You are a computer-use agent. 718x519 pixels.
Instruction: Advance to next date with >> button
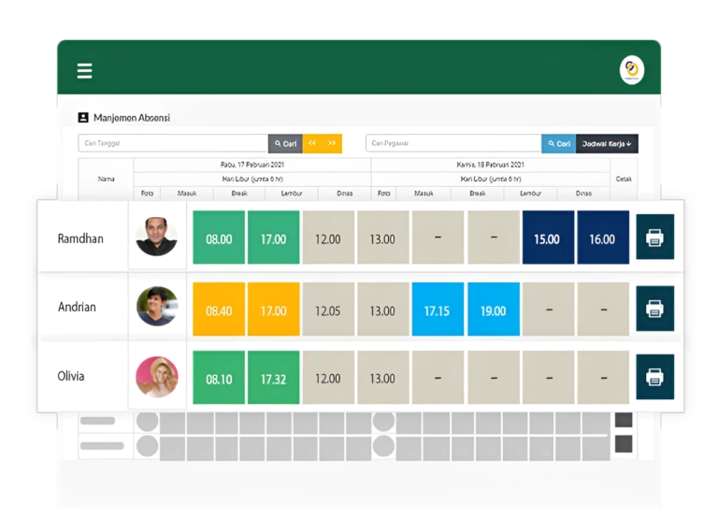coord(332,143)
